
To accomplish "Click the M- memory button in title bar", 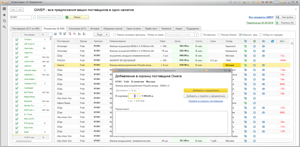I will (271, 2).
